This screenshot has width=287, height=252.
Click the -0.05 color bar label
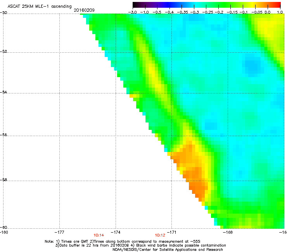[x=256, y=12]
